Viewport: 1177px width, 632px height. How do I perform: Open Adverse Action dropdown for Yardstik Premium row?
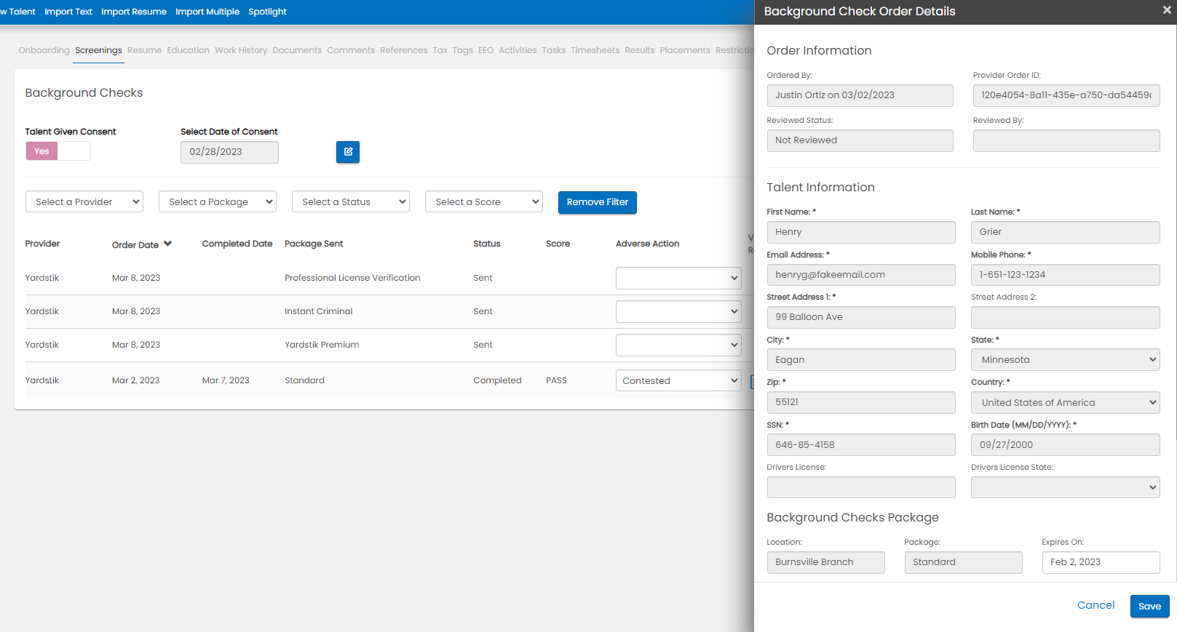click(x=678, y=345)
